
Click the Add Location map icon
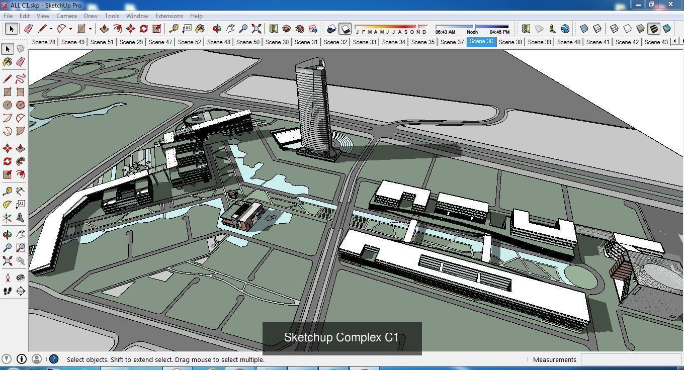tap(526, 29)
